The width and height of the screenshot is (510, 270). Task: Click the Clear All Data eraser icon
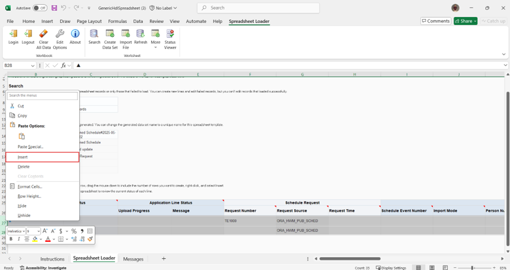tap(43, 37)
